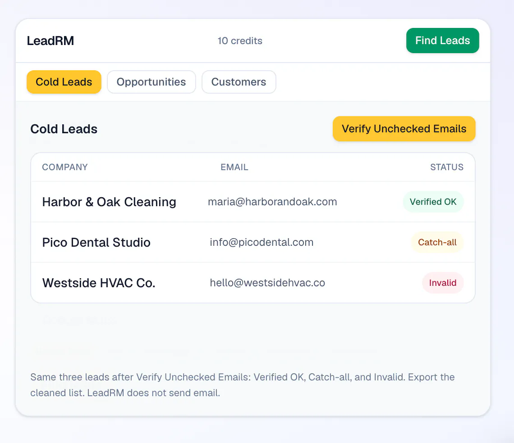This screenshot has width=514, height=443.
Task: Click the Invalid status badge
Action: 443,283
